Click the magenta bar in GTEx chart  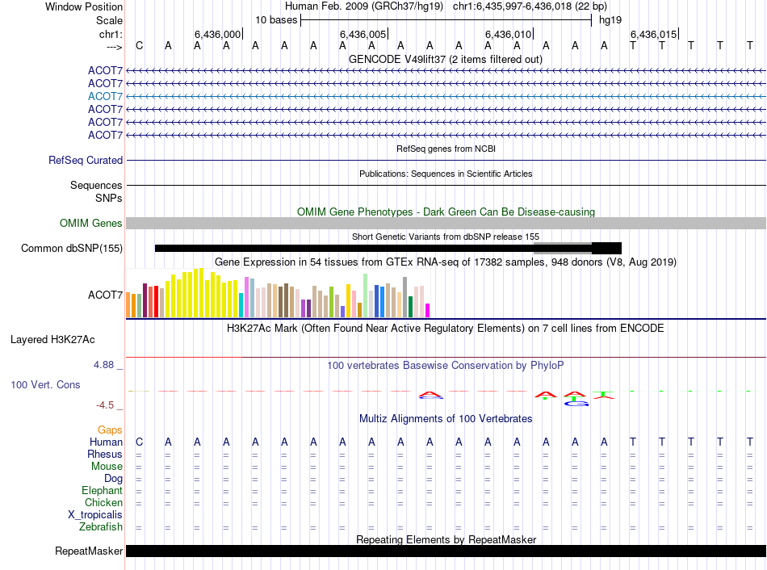coord(428,310)
